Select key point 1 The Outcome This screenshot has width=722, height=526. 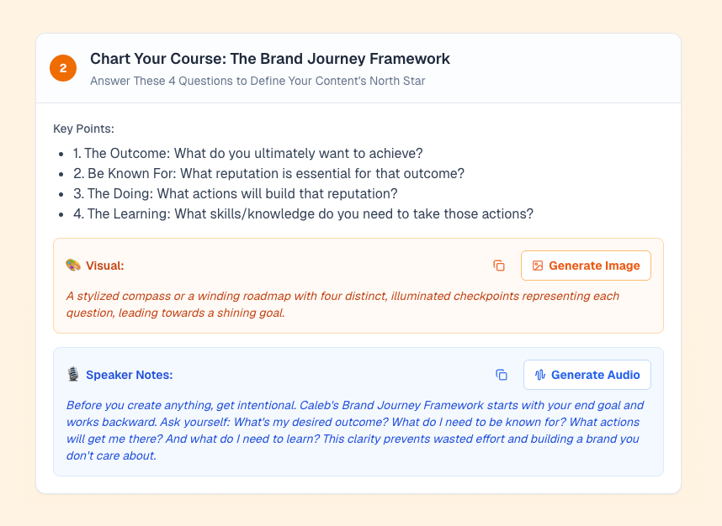pyautogui.click(x=247, y=153)
